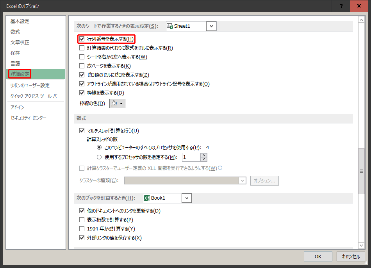Enable the 1904 date system option
371x268 pixels.
tap(82, 229)
